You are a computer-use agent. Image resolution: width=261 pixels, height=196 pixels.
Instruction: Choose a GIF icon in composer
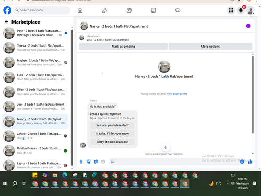pyautogui.click(x=103, y=162)
